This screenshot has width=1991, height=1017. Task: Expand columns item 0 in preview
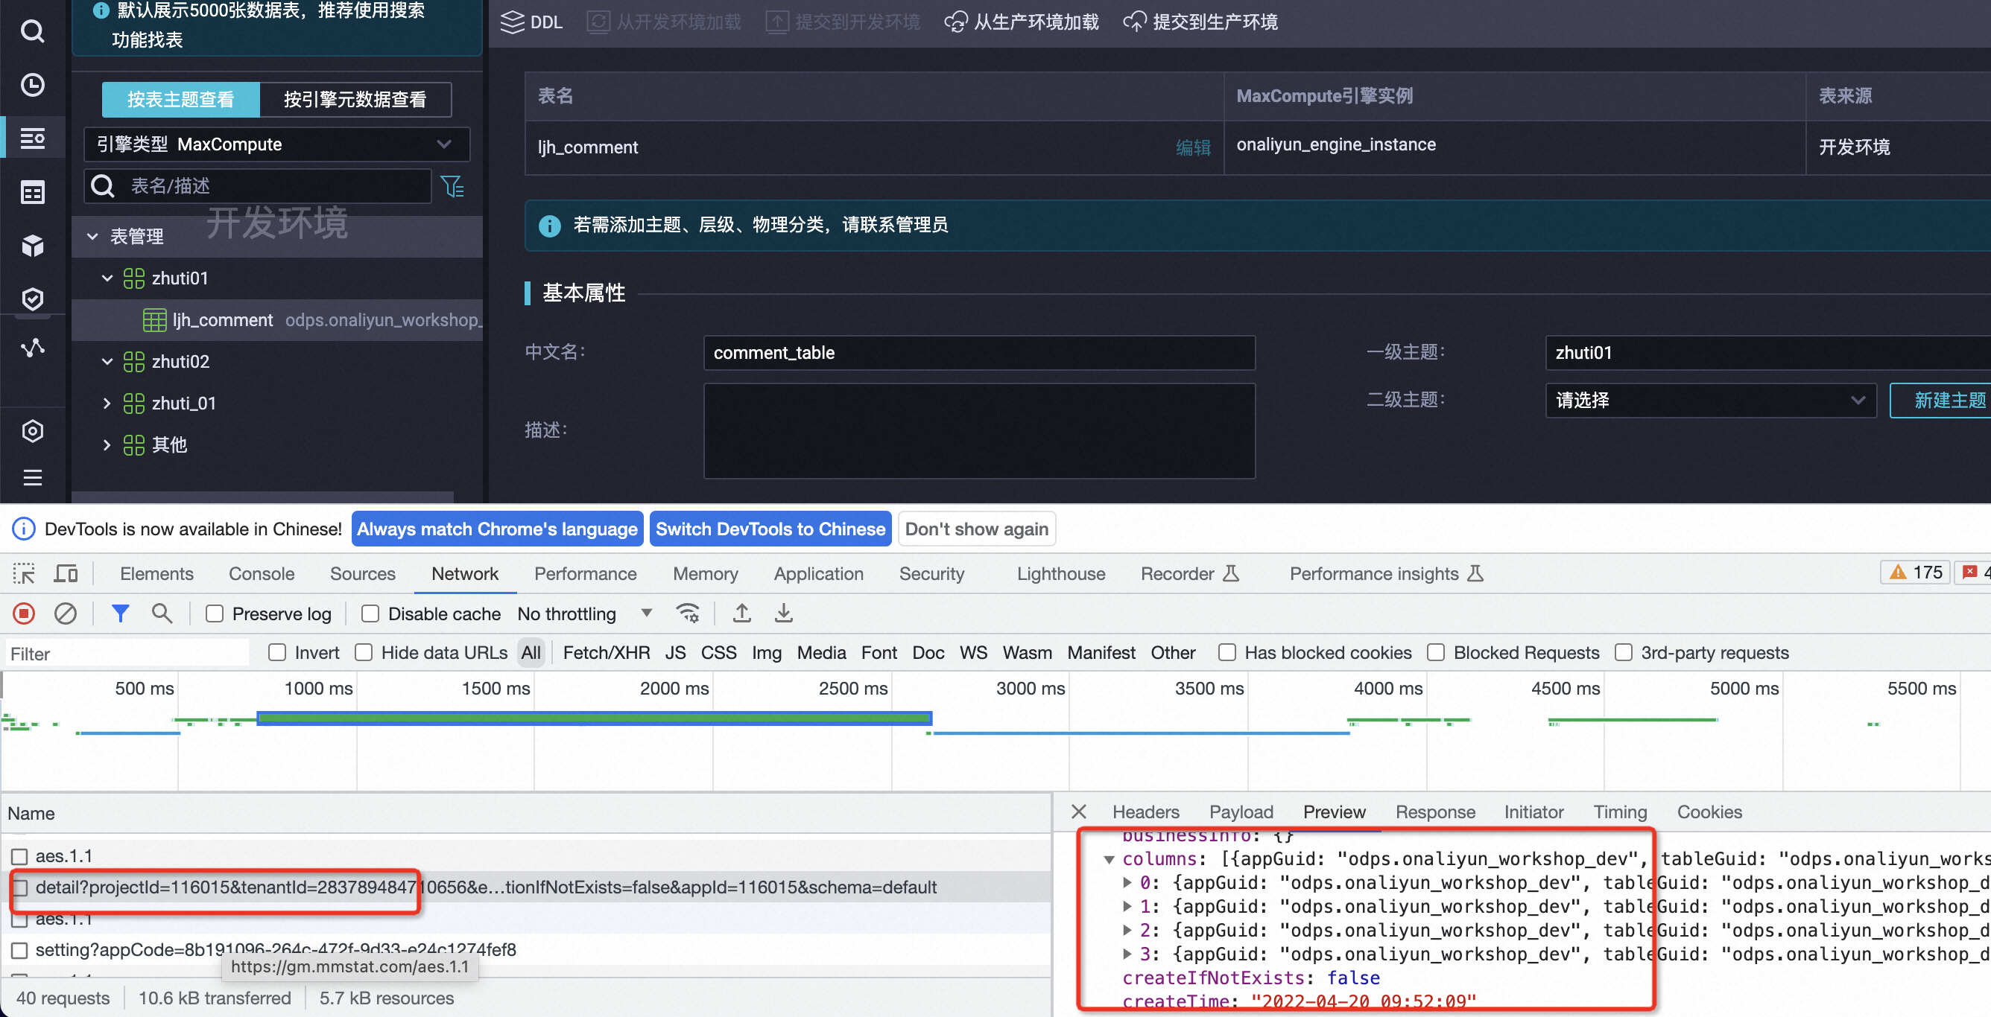(1127, 883)
